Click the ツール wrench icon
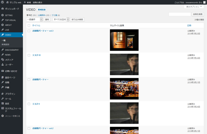207x134 pixels. click(x=3, y=99)
